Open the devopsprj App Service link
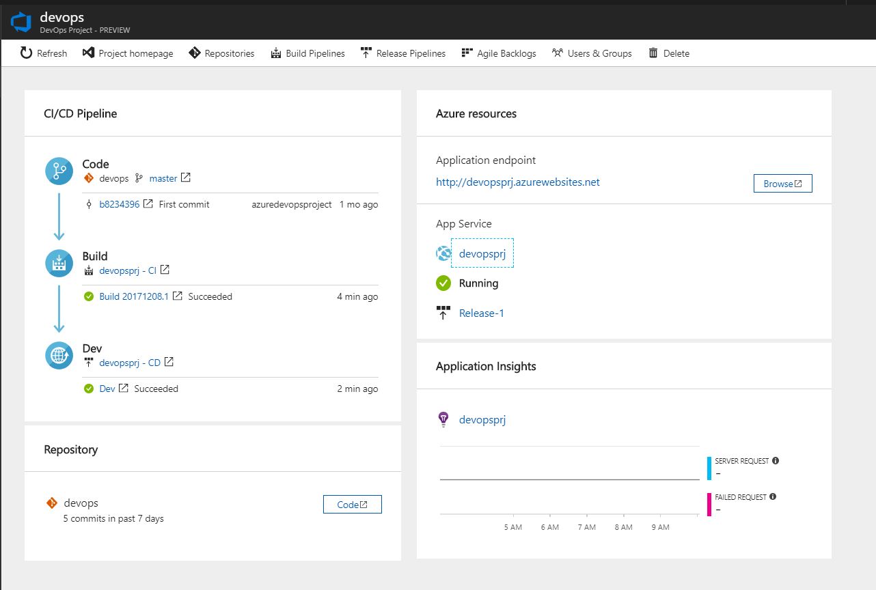 (482, 253)
